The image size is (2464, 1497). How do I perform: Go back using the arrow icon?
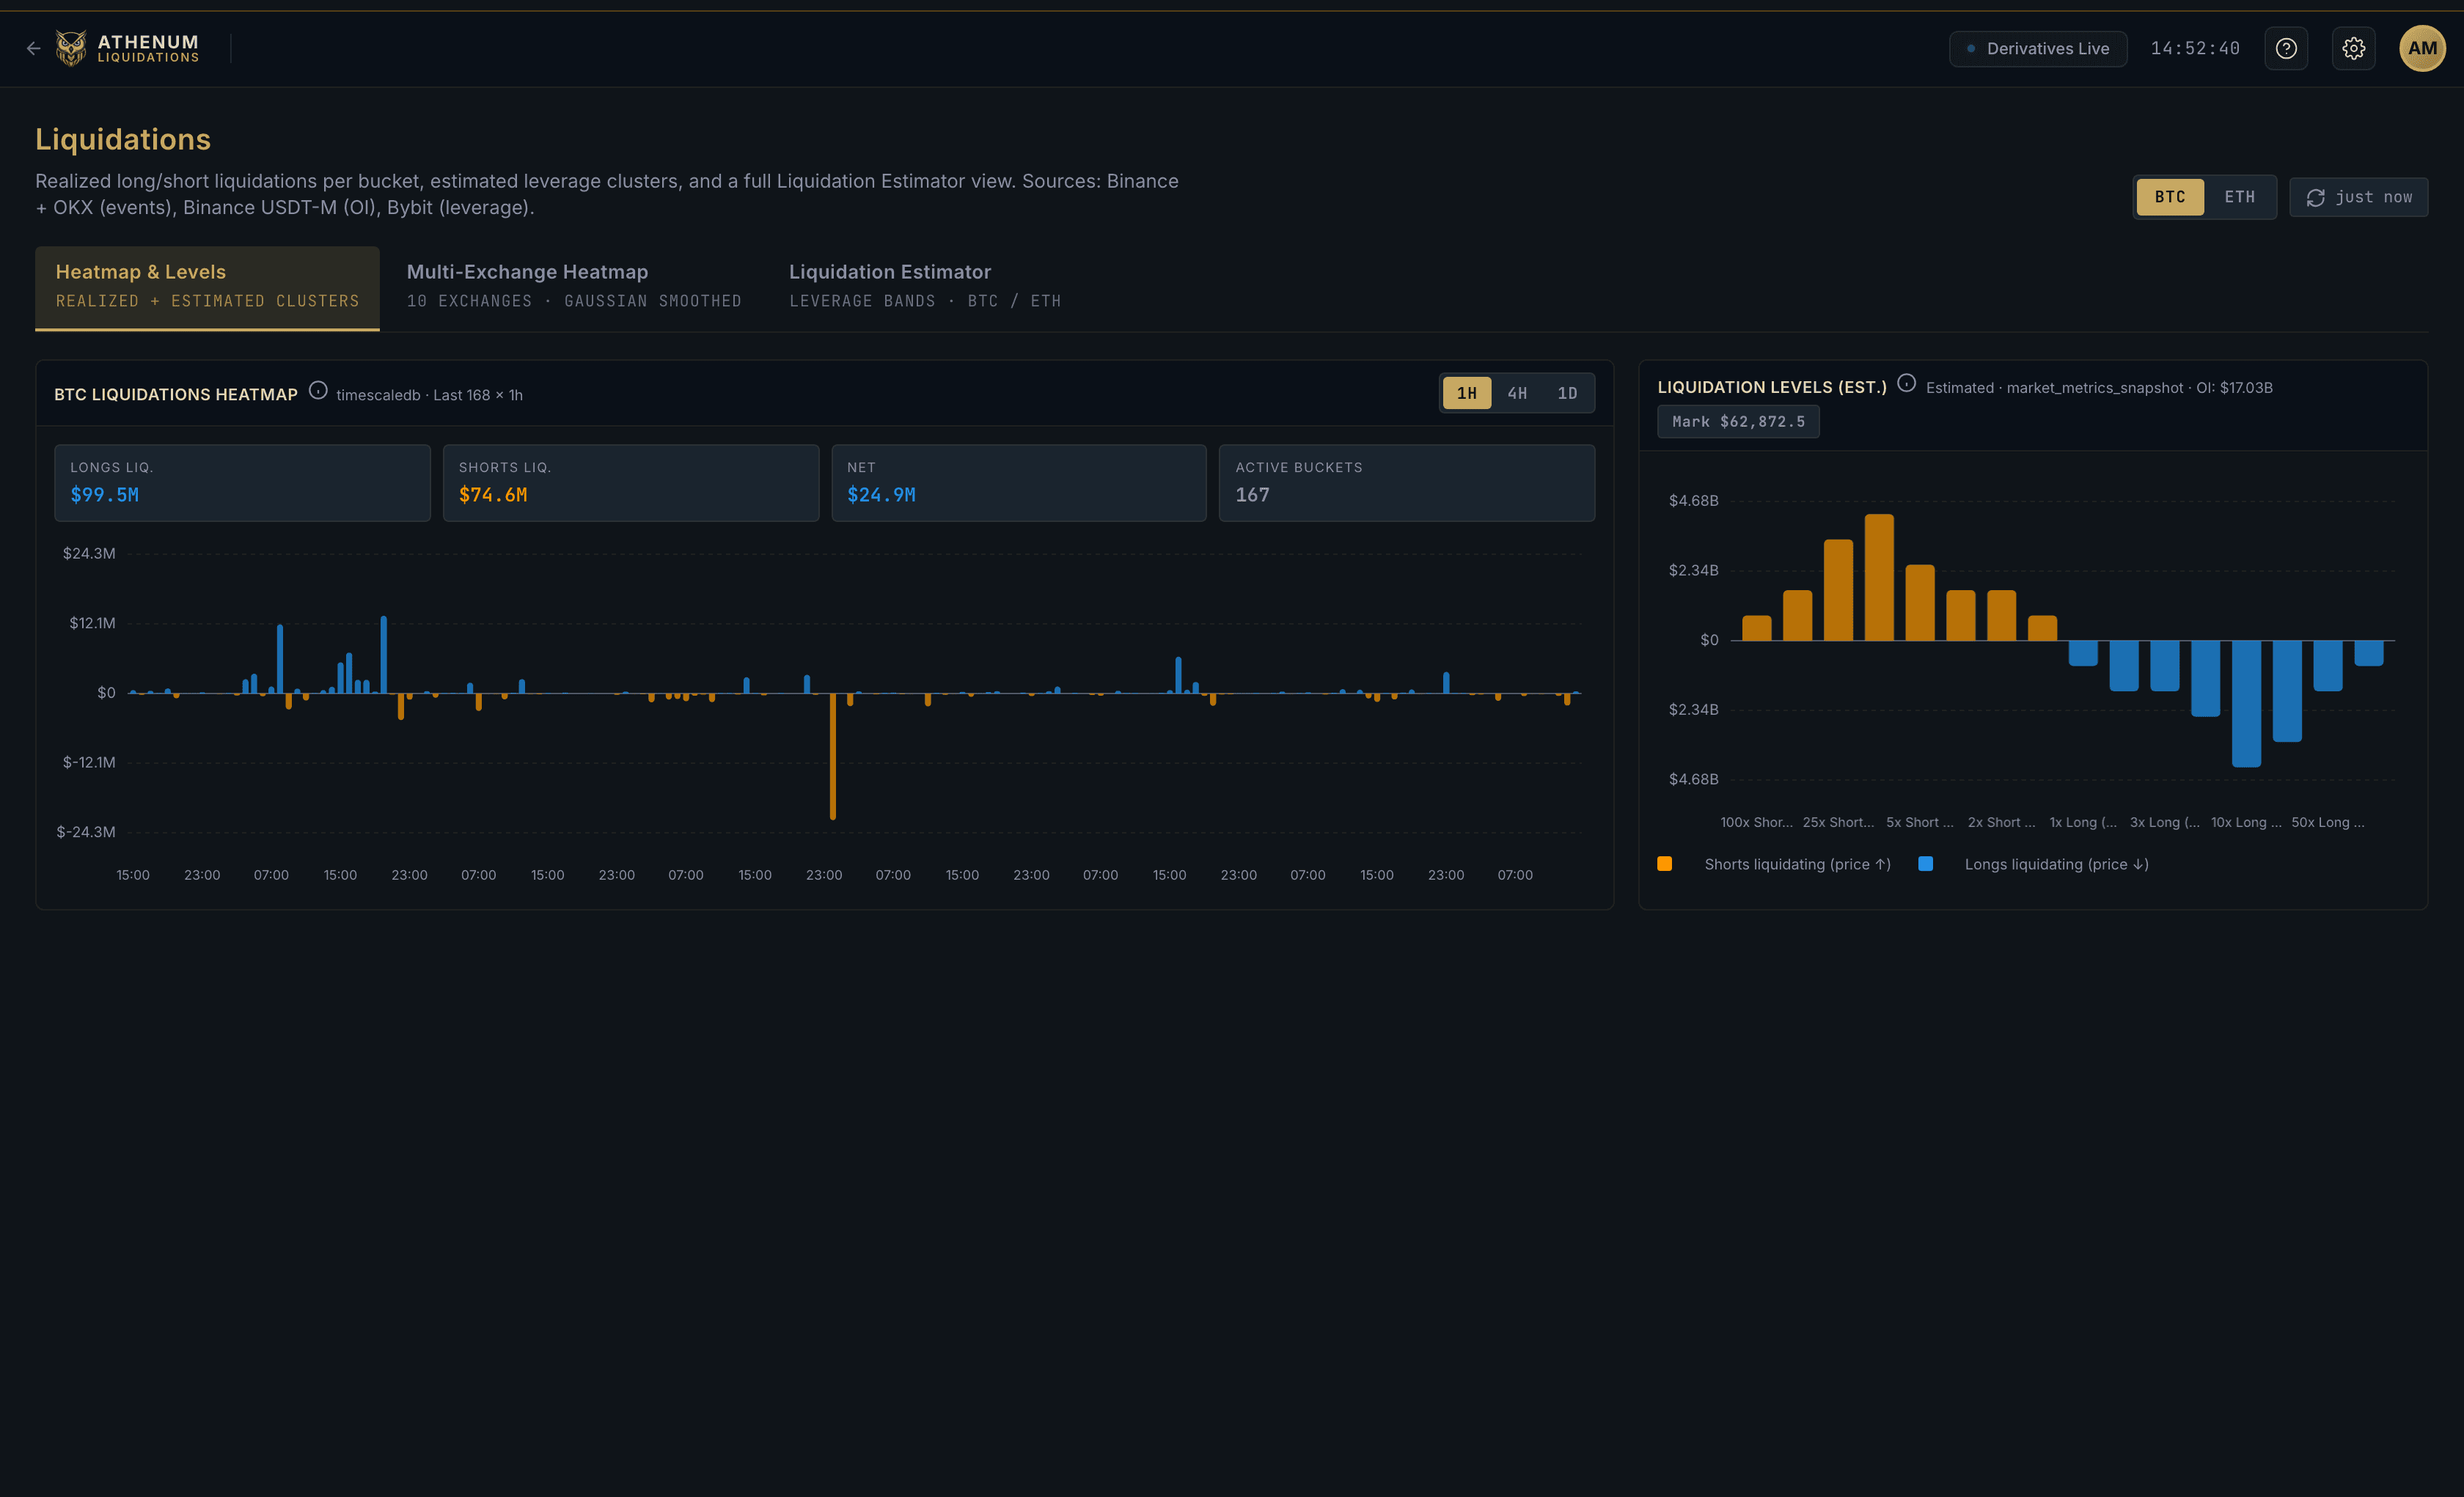(34, 48)
